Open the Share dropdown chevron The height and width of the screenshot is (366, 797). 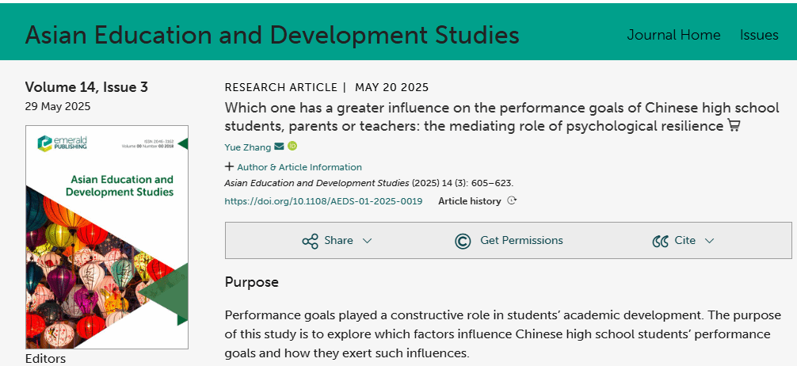(367, 241)
